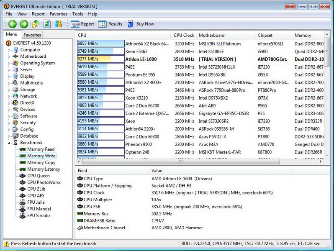Click the FPU Mandel icon
This screenshot has width=334, height=251.
tap(22, 209)
